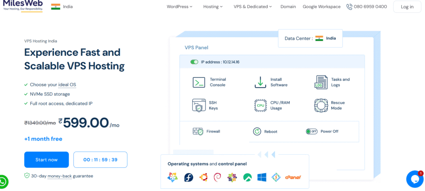Toggle the IP address switch
Viewport: 425px width, 191px height.
pos(194,62)
